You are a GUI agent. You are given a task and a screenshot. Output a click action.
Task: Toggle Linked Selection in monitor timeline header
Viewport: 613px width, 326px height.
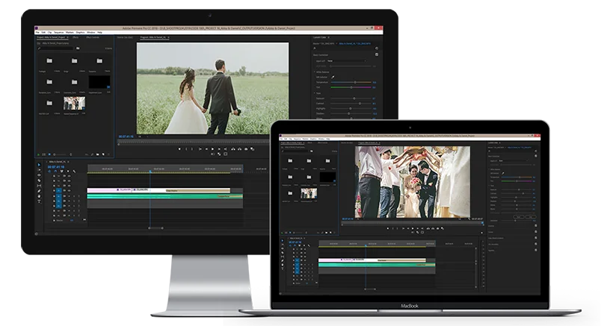pos(62,171)
